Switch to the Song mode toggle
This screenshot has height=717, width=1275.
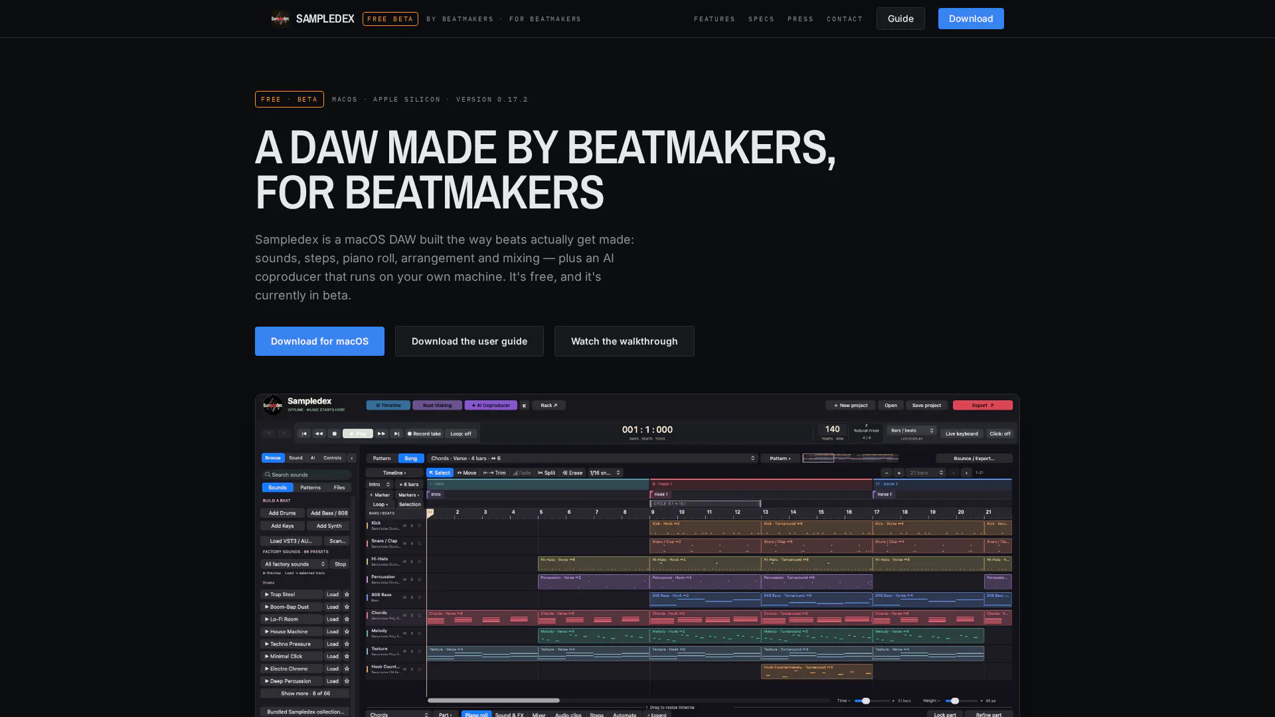[411, 458]
